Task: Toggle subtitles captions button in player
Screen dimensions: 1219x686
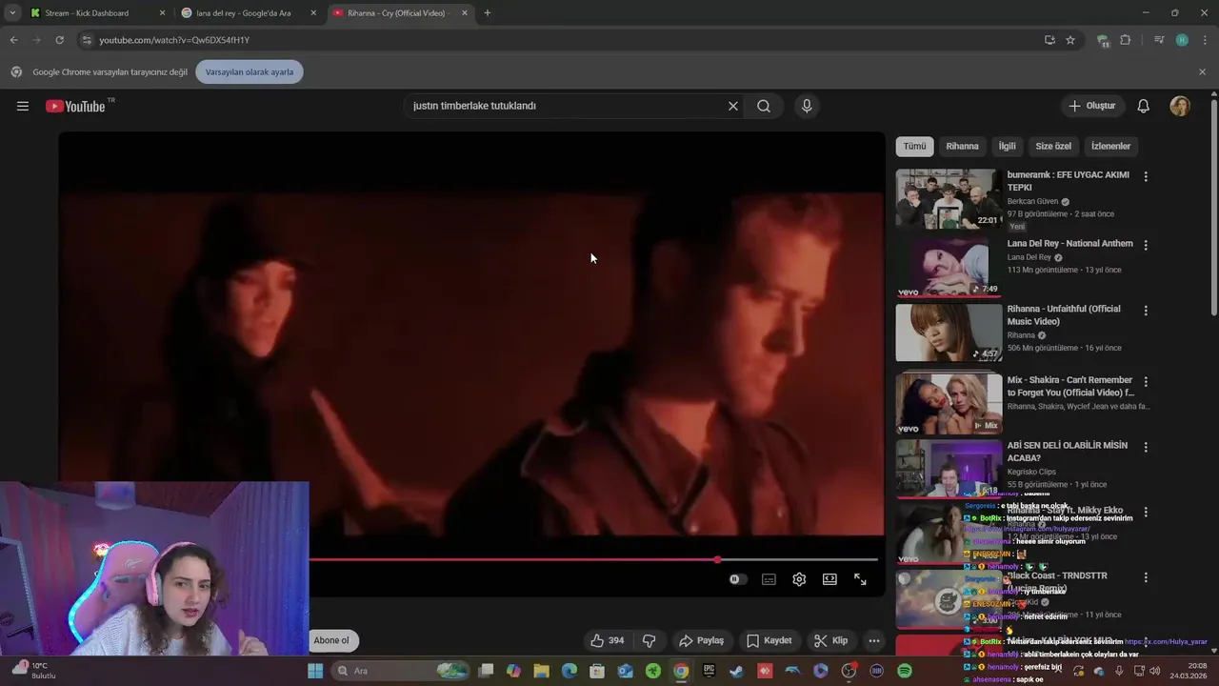Action: click(769, 579)
